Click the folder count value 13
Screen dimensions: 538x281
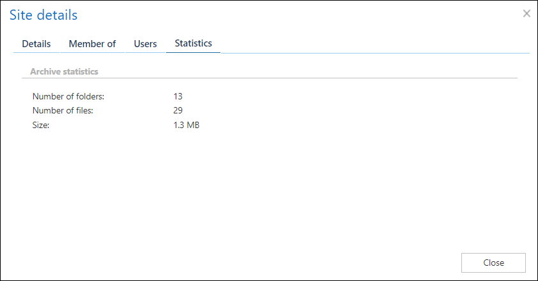(178, 97)
